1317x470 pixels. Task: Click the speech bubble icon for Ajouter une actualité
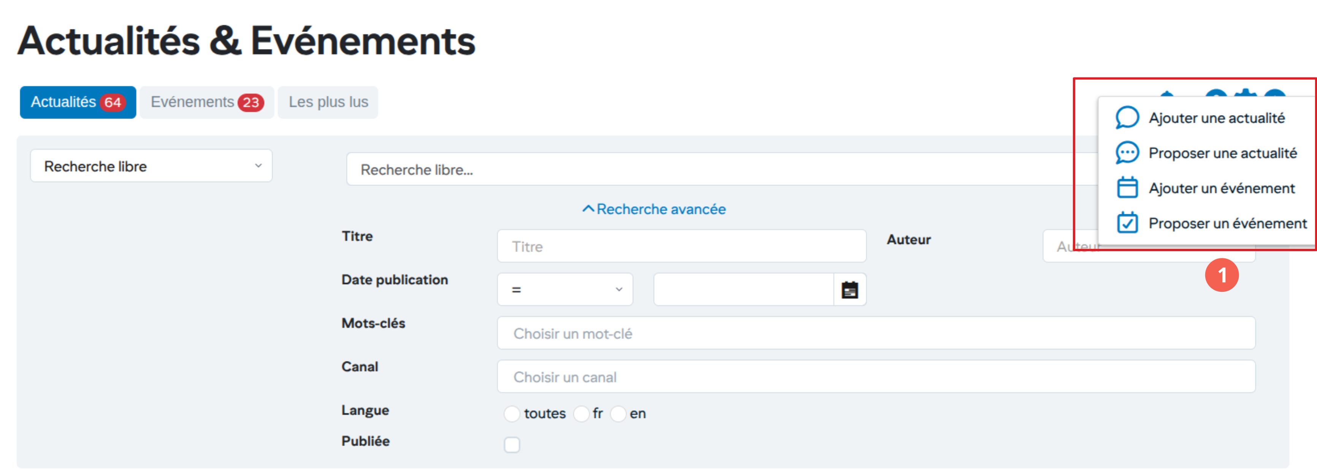pyautogui.click(x=1127, y=118)
